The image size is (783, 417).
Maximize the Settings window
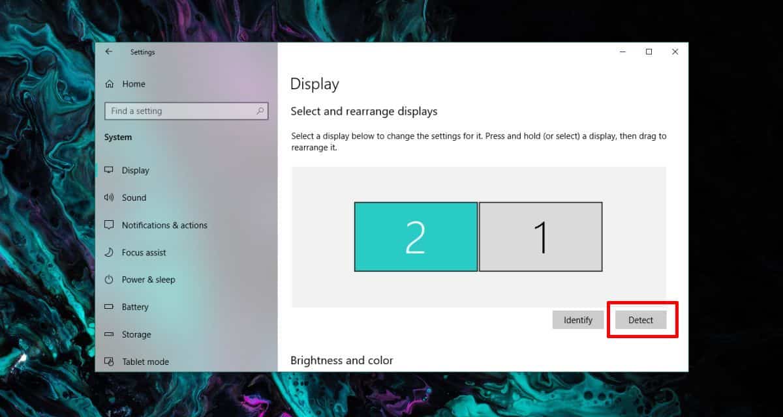pyautogui.click(x=649, y=52)
